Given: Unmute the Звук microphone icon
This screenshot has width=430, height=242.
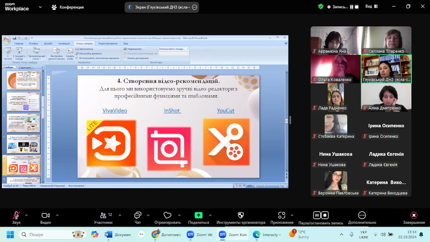Looking at the screenshot, I should click(x=16, y=215).
